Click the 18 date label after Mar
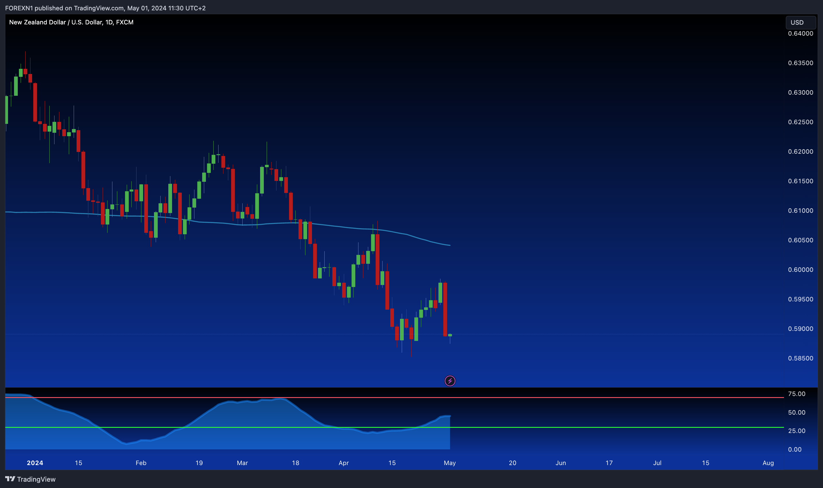 pyautogui.click(x=296, y=463)
